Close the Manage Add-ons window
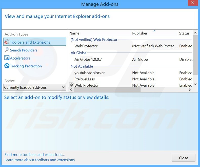Image resolution: width=200 pixels, height=167 pixels. coord(183,158)
